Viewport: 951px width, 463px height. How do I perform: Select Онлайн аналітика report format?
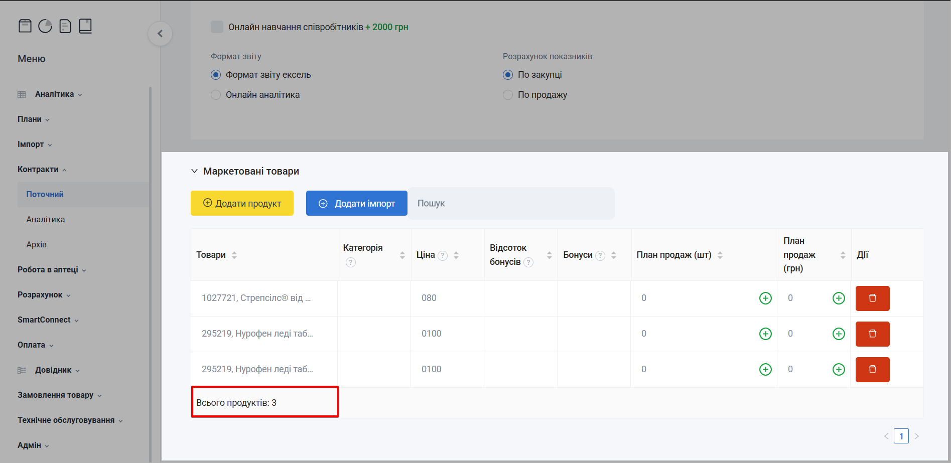(x=216, y=95)
